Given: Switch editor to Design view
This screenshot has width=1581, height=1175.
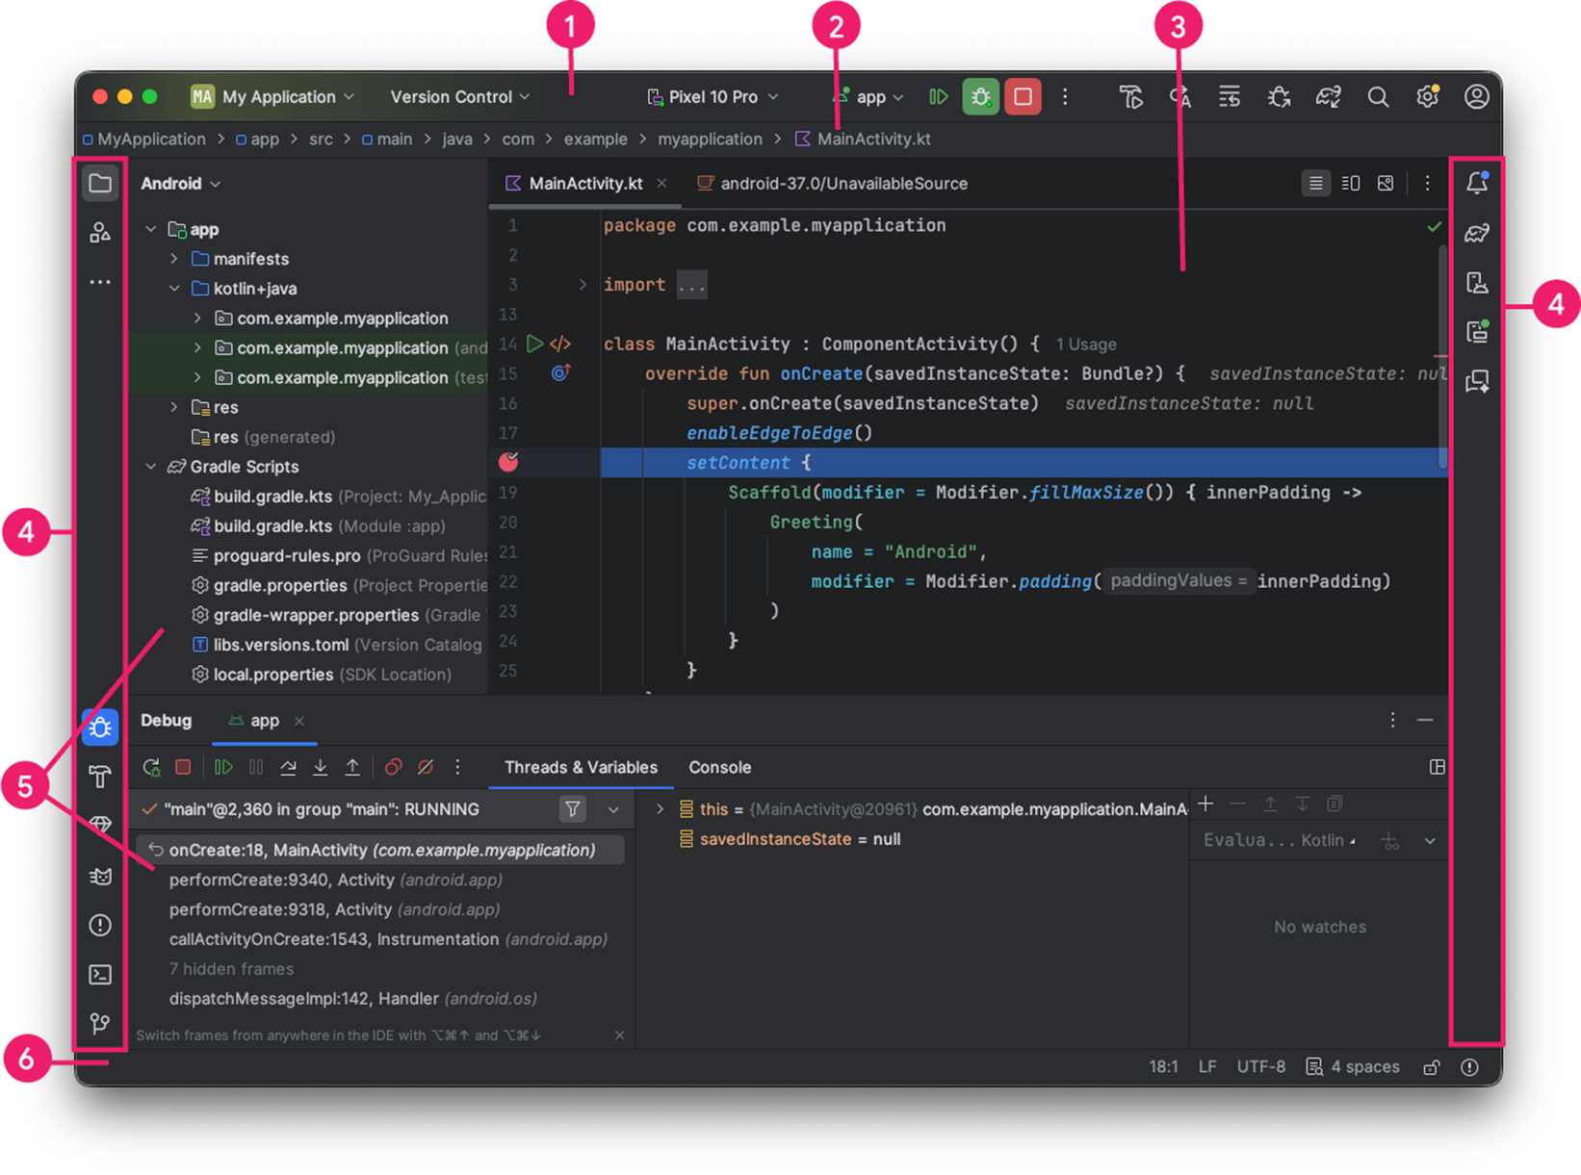Looking at the screenshot, I should point(1386,183).
